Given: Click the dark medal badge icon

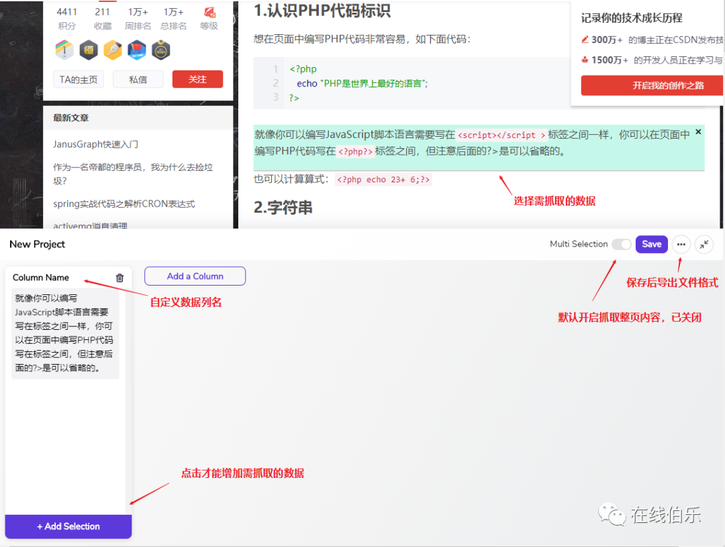Looking at the screenshot, I should [160, 50].
